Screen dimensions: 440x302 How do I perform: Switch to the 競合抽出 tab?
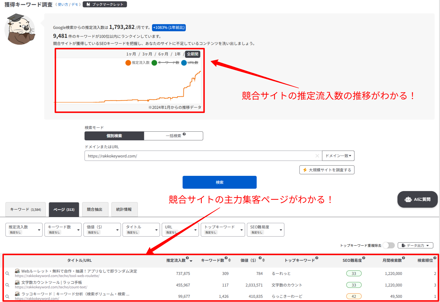click(x=95, y=209)
